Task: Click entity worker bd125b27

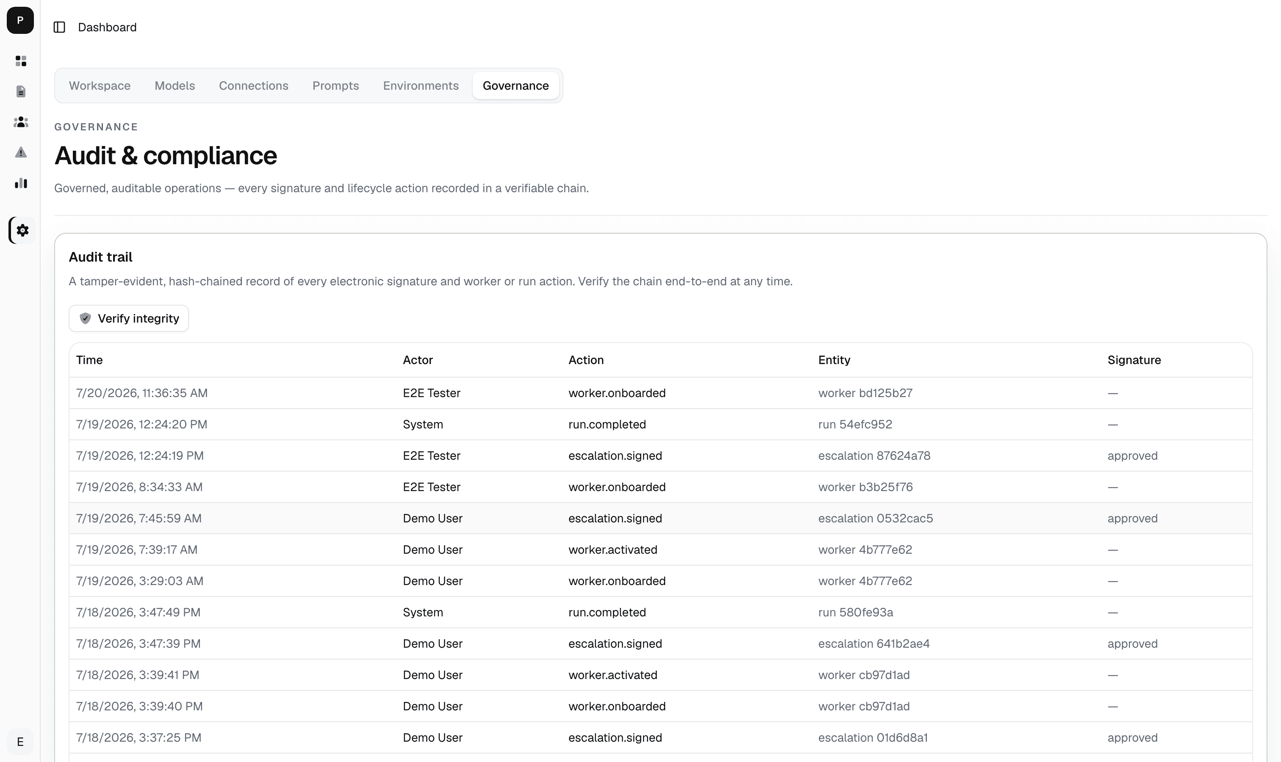Action: [865, 393]
